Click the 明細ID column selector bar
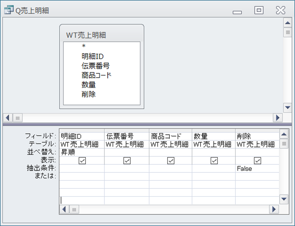Screen dimensions: 295x226 click(82, 130)
